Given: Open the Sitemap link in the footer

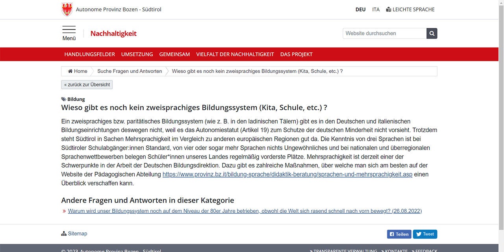Looking at the screenshot, I should (74, 234).
